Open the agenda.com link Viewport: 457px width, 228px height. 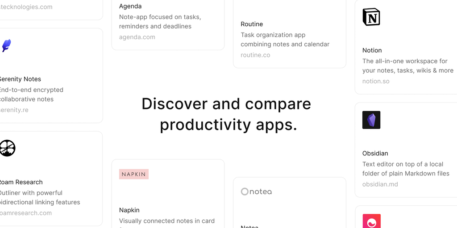pyautogui.click(x=137, y=37)
